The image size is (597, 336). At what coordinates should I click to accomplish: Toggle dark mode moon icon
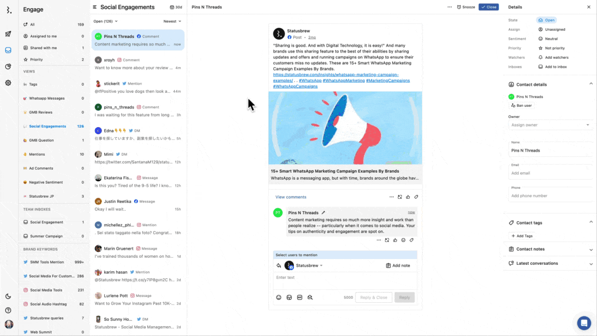tap(8, 296)
